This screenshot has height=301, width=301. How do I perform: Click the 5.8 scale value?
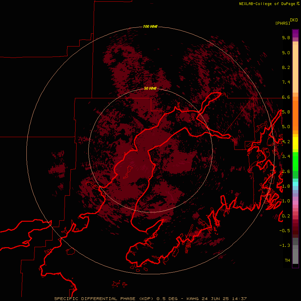coord(286,112)
